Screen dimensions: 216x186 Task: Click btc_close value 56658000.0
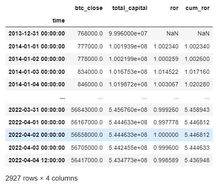(87, 135)
